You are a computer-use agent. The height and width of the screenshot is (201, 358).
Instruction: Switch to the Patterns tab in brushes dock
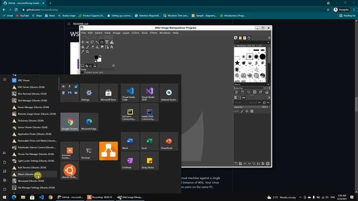pyautogui.click(x=240, y=38)
